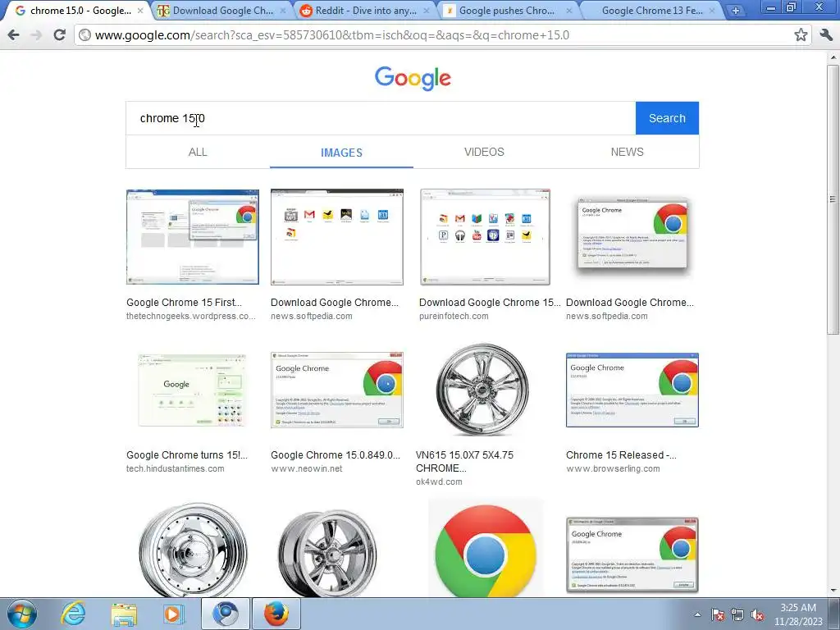Screen dimensions: 840x630
Task: Click 'Google Chrome 15 First...' title link
Action: [185, 303]
